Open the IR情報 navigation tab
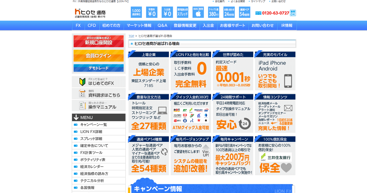The width and height of the screenshot is (367, 193). 287,25
